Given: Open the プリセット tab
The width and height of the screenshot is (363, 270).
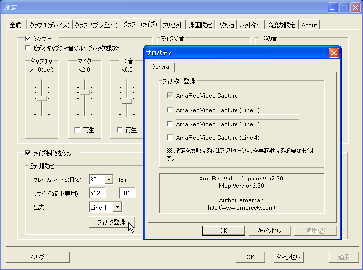Looking at the screenshot, I should (173, 25).
